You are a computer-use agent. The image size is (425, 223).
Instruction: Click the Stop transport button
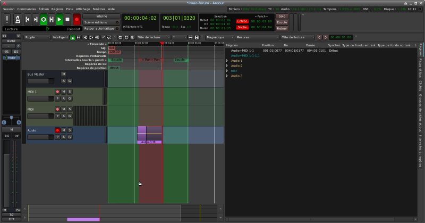[x=67, y=19]
